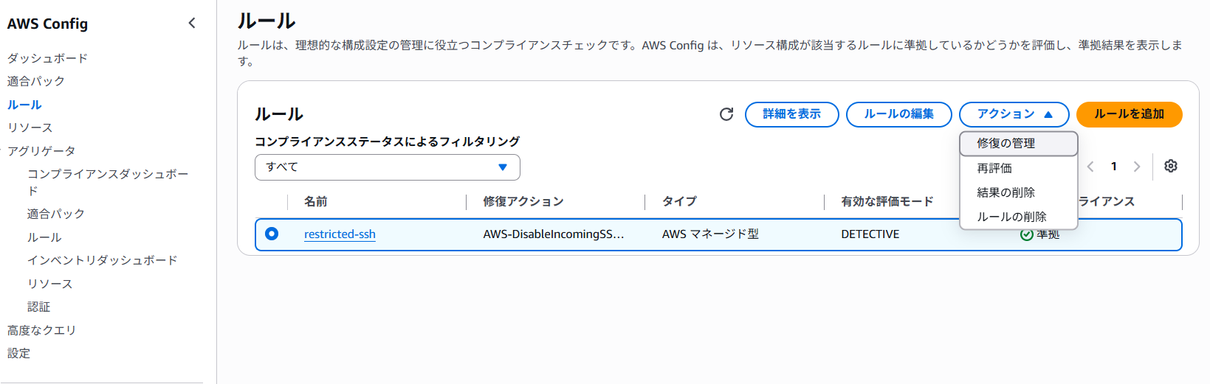Click the 詳細を表示 button
The height and width of the screenshot is (384, 1210).
791,114
